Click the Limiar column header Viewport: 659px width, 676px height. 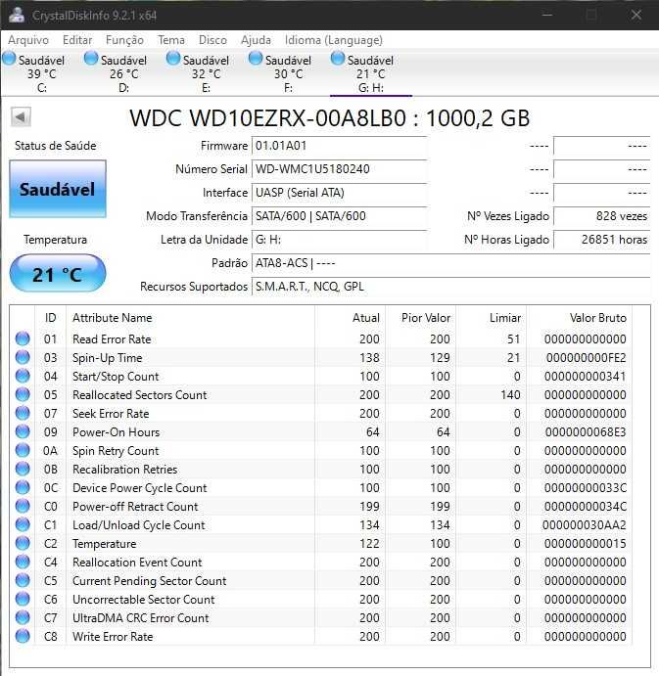[x=492, y=318]
